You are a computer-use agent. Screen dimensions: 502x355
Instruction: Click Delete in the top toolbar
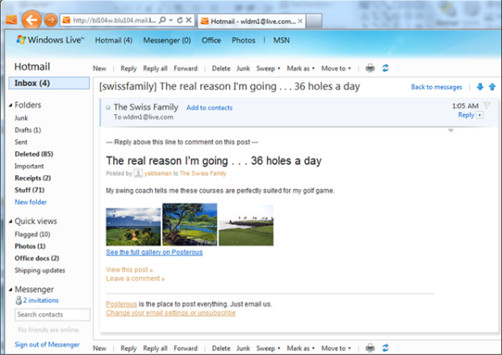tap(221, 68)
